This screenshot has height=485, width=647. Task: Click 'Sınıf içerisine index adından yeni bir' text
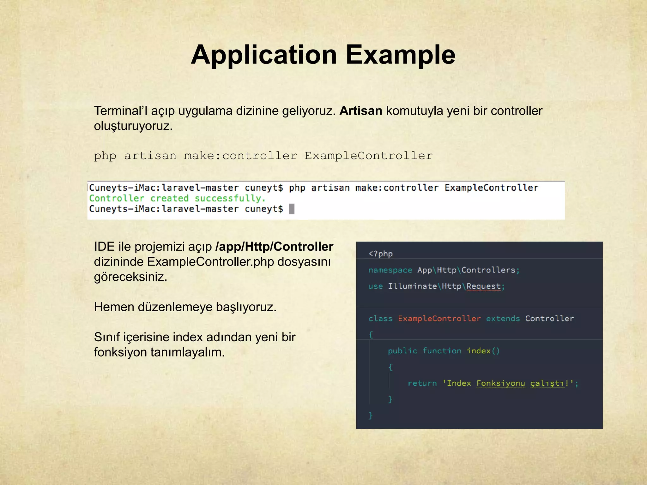[195, 337]
